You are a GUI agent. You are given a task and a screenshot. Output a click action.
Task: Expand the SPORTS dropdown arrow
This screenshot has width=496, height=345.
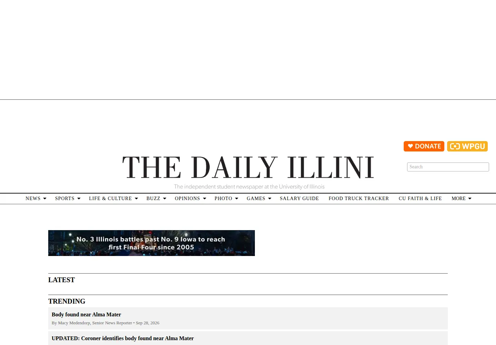click(x=79, y=199)
